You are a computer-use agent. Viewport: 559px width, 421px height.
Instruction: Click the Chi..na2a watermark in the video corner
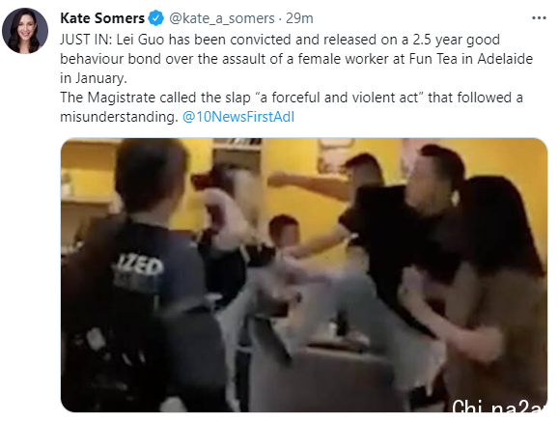499,406
